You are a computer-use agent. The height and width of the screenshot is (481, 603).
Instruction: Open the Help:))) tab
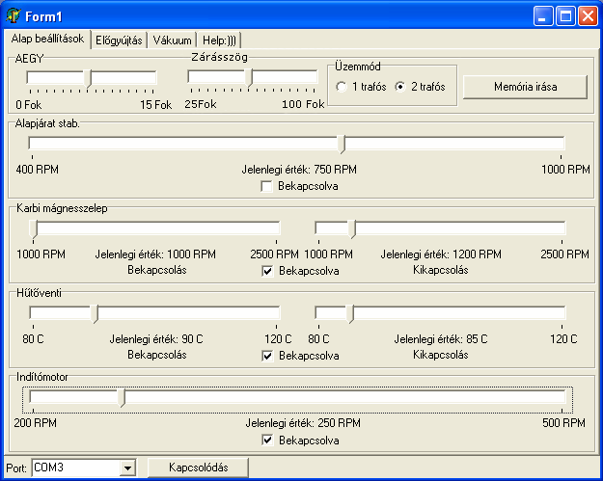click(219, 40)
